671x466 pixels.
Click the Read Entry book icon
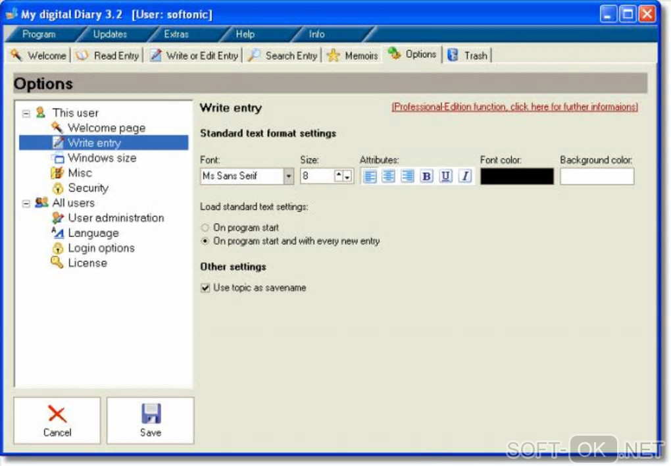[82, 56]
